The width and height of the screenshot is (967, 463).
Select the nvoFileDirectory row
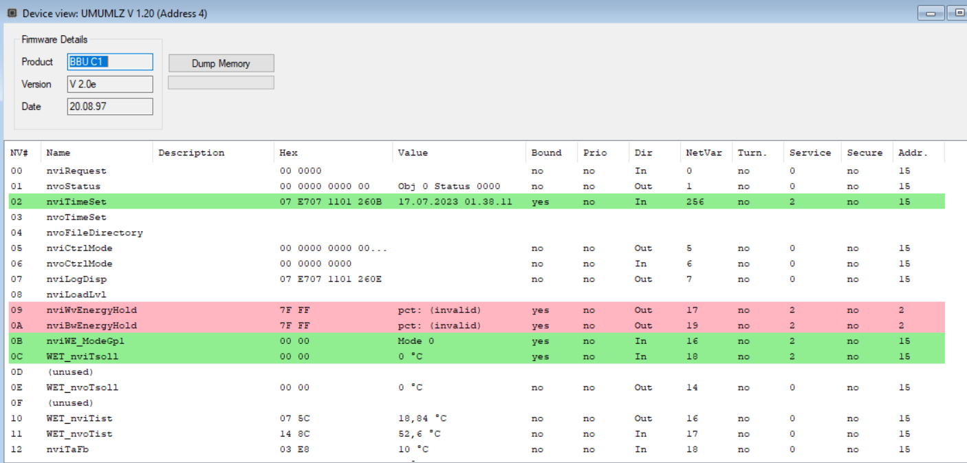pyautogui.click(x=475, y=233)
